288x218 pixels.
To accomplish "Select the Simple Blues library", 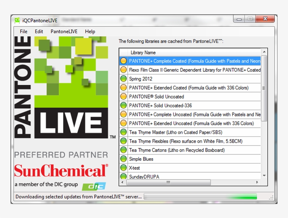I will 190,159.
